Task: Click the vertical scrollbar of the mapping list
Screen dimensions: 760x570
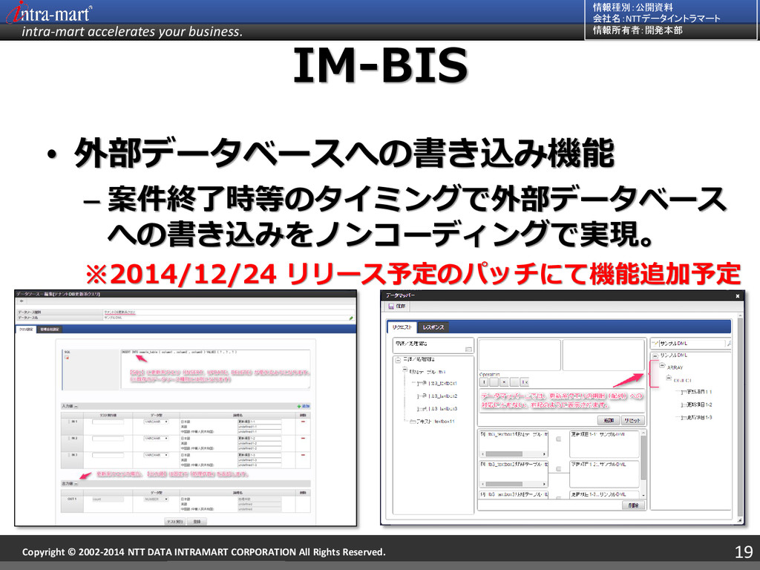Action: [x=643, y=464]
